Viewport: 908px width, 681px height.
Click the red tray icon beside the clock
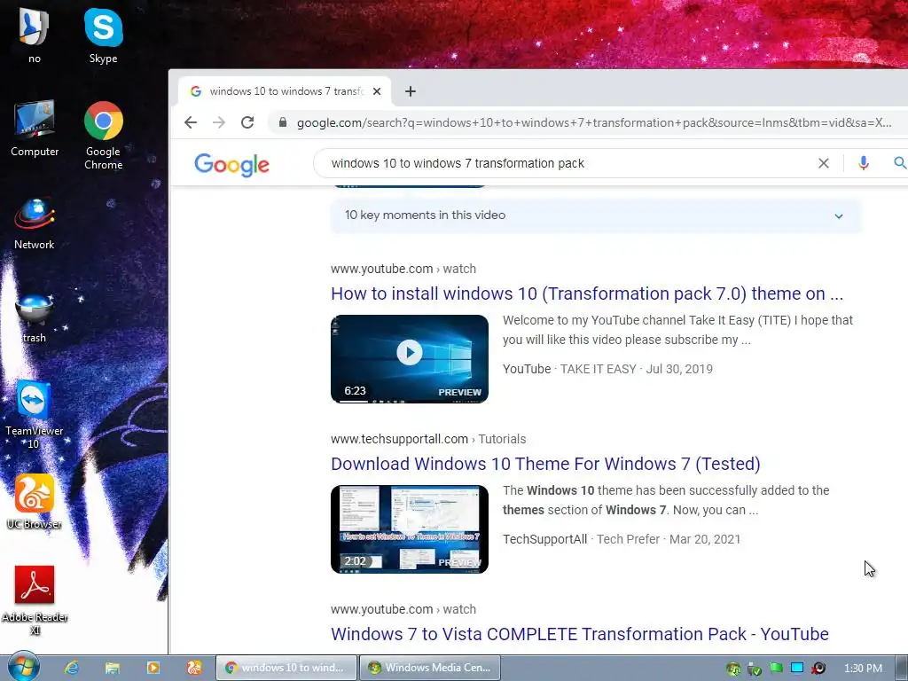pyautogui.click(x=818, y=669)
